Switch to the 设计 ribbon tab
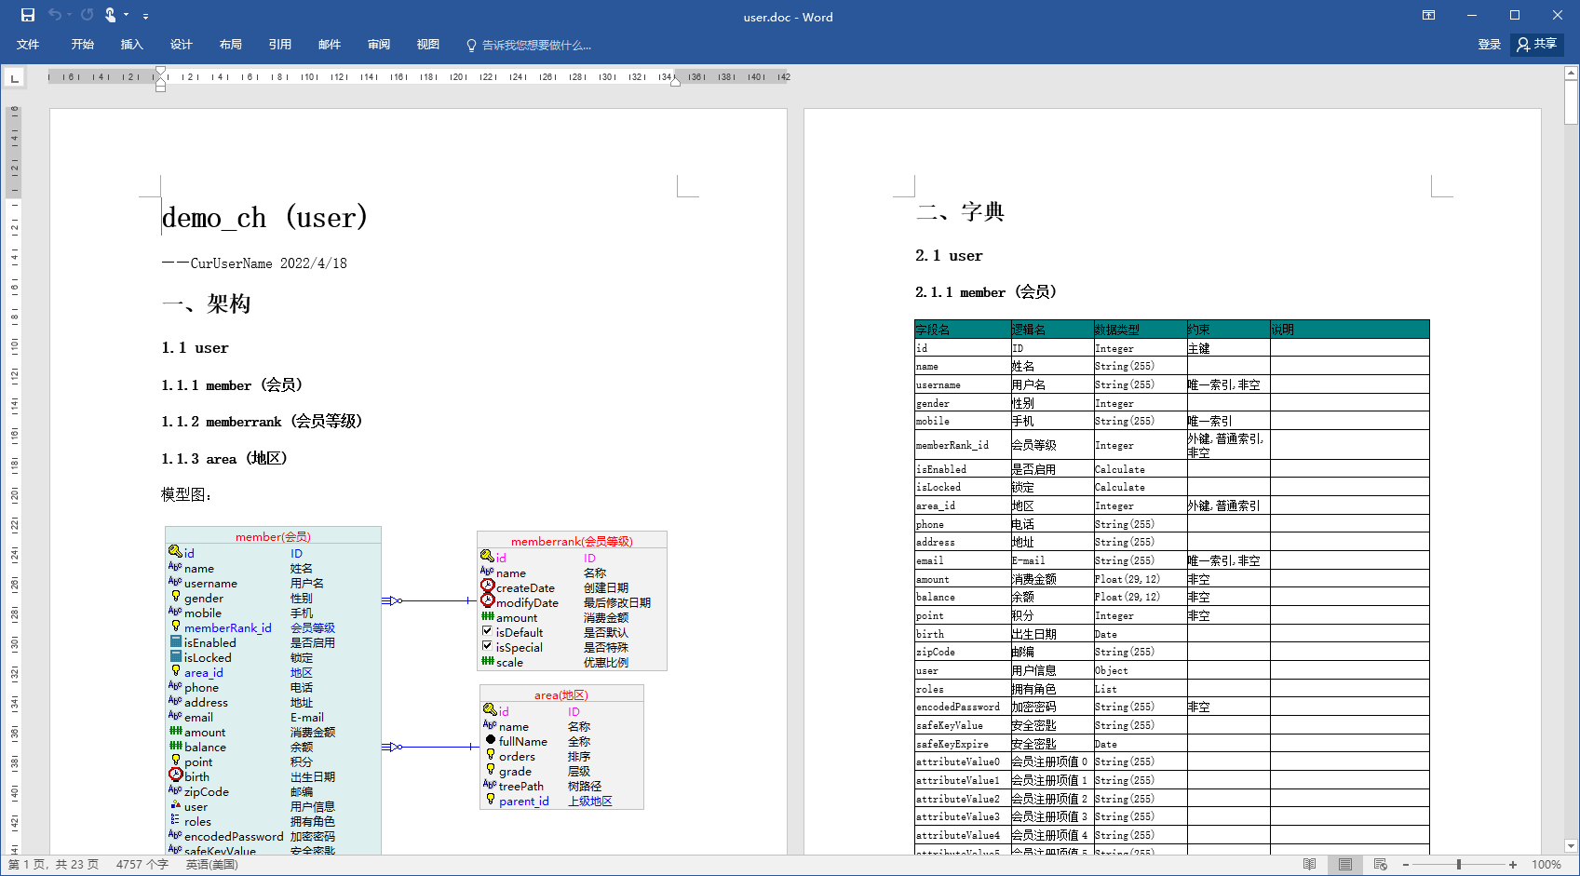Screen dimensions: 1580x876 pyautogui.click(x=182, y=45)
